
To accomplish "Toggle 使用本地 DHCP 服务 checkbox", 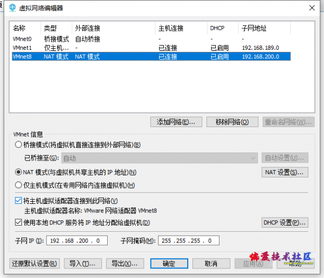I will pyautogui.click(x=19, y=222).
